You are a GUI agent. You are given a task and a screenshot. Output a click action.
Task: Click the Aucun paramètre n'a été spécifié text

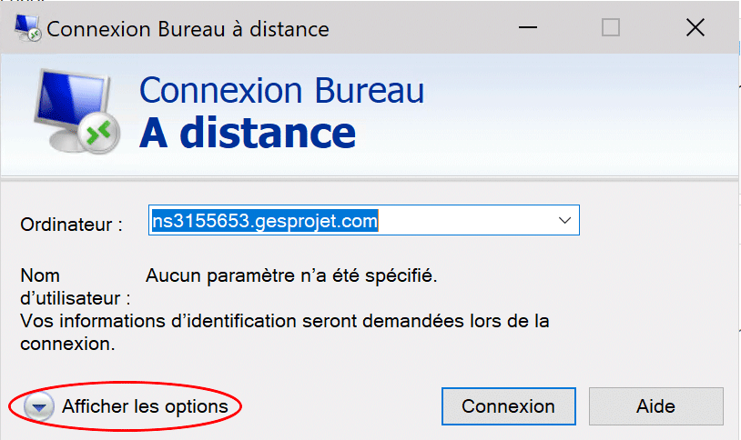pos(291,275)
